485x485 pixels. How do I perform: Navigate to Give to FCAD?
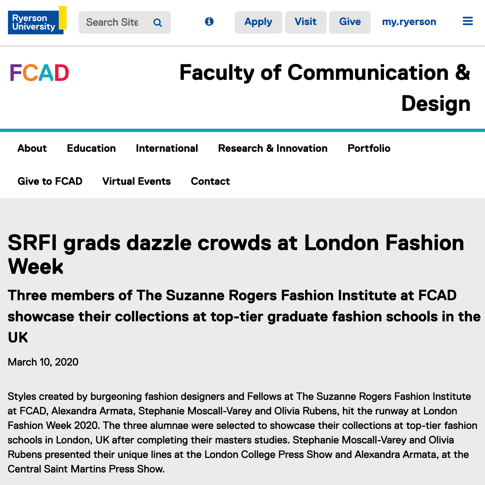[x=50, y=181]
